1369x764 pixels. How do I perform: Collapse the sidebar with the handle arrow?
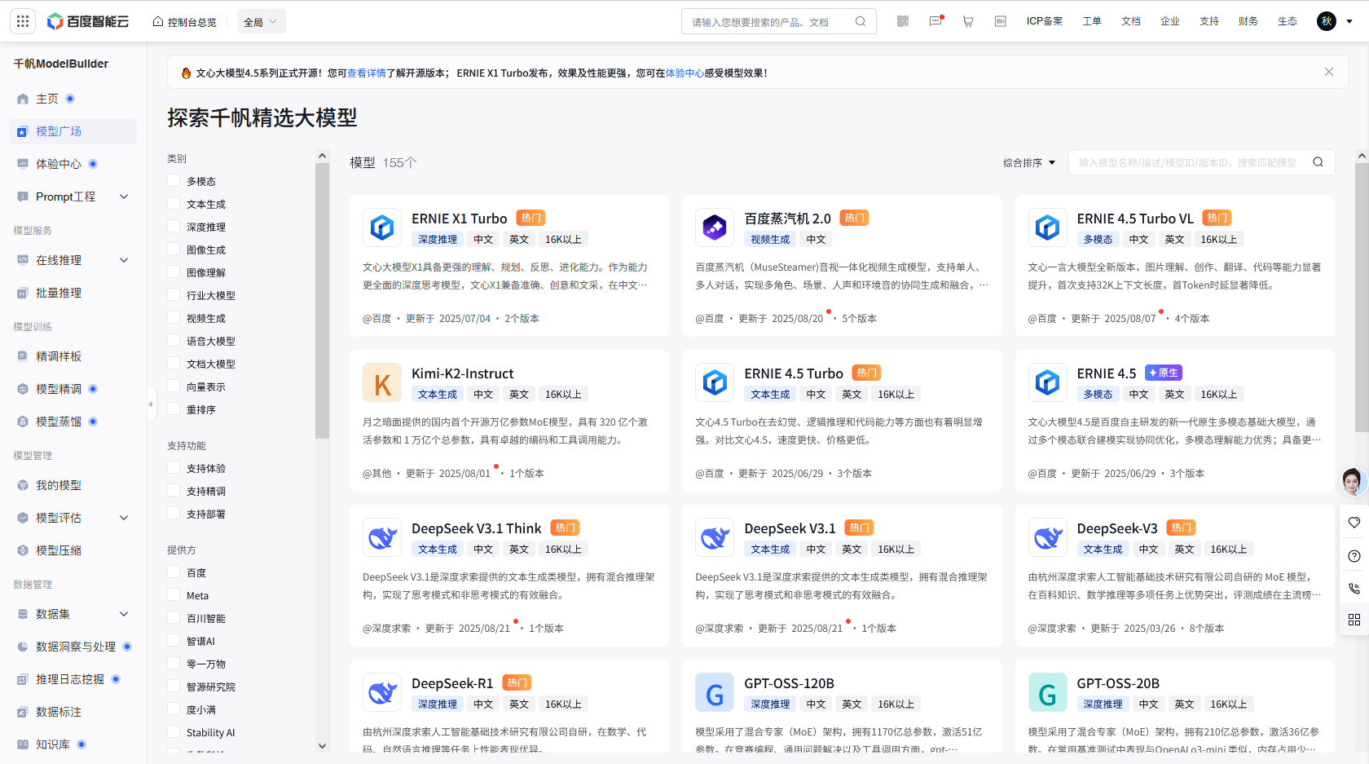click(151, 404)
